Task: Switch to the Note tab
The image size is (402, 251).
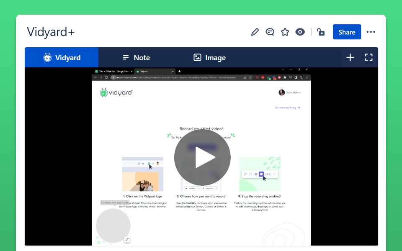Action: [x=137, y=57]
